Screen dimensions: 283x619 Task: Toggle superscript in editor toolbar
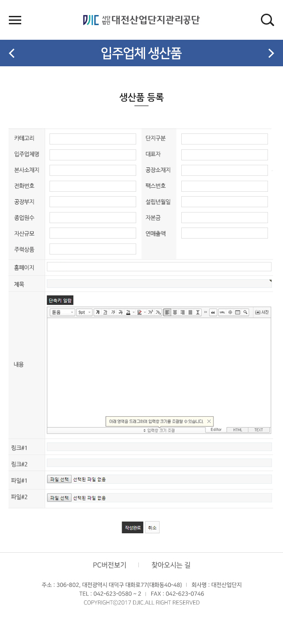point(150,312)
